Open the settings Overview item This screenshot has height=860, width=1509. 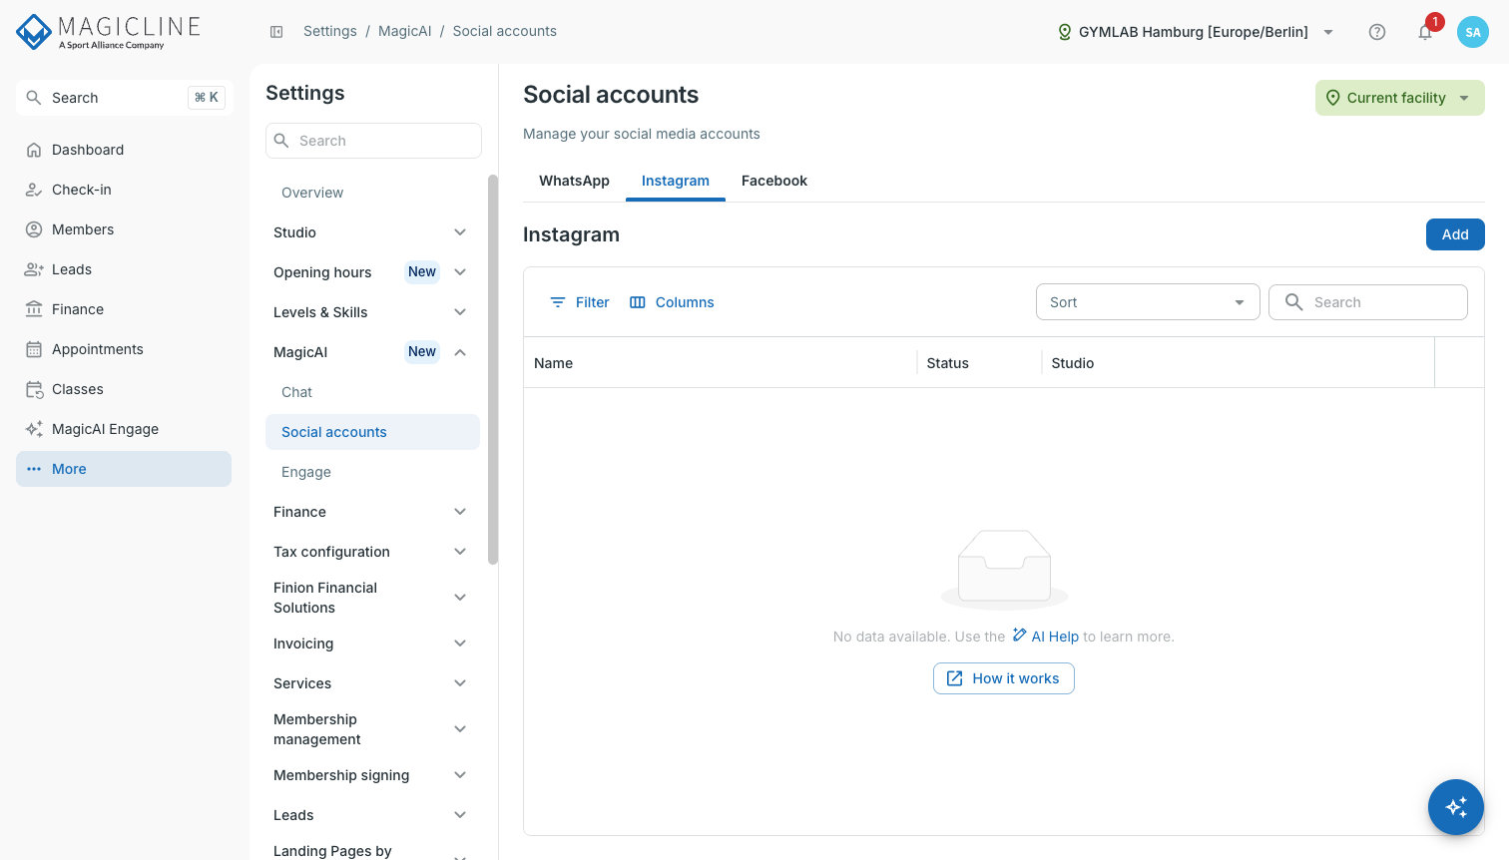372,193
